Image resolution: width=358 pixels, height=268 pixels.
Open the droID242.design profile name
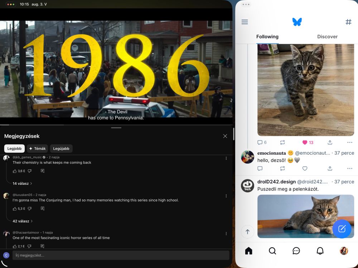(x=276, y=182)
